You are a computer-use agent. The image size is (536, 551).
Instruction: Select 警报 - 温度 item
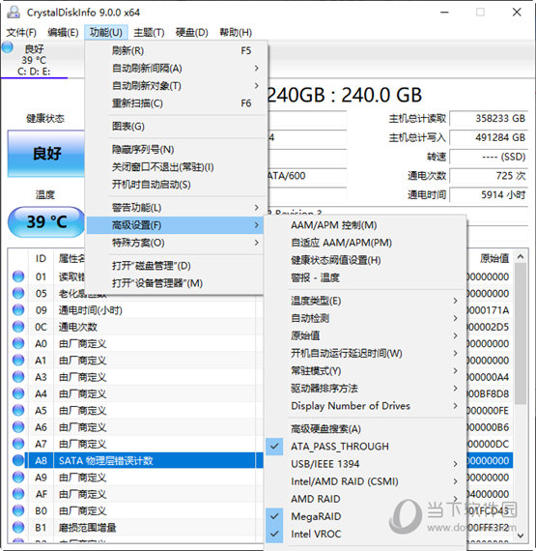[x=365, y=278]
